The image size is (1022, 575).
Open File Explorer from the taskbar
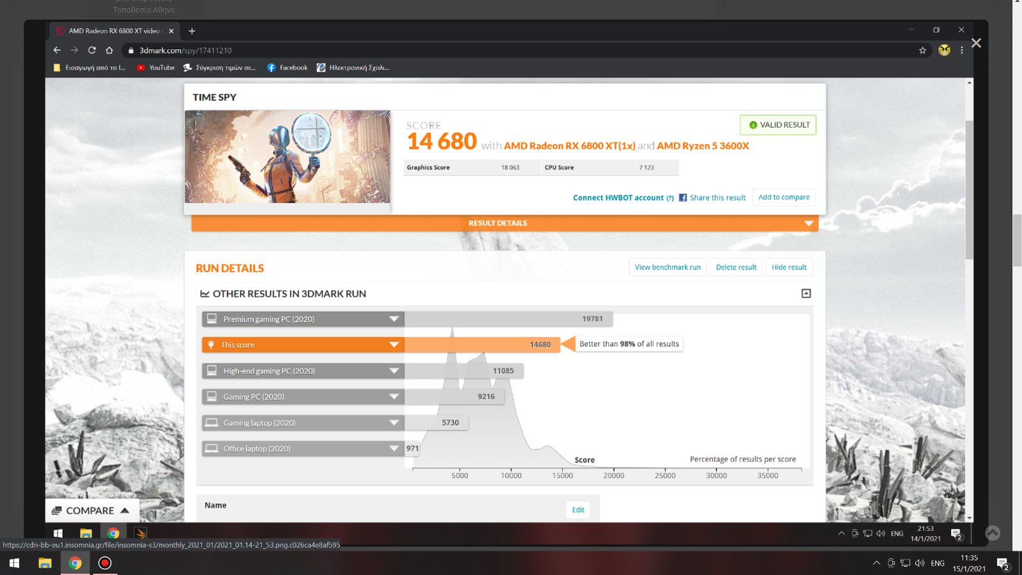pos(45,563)
